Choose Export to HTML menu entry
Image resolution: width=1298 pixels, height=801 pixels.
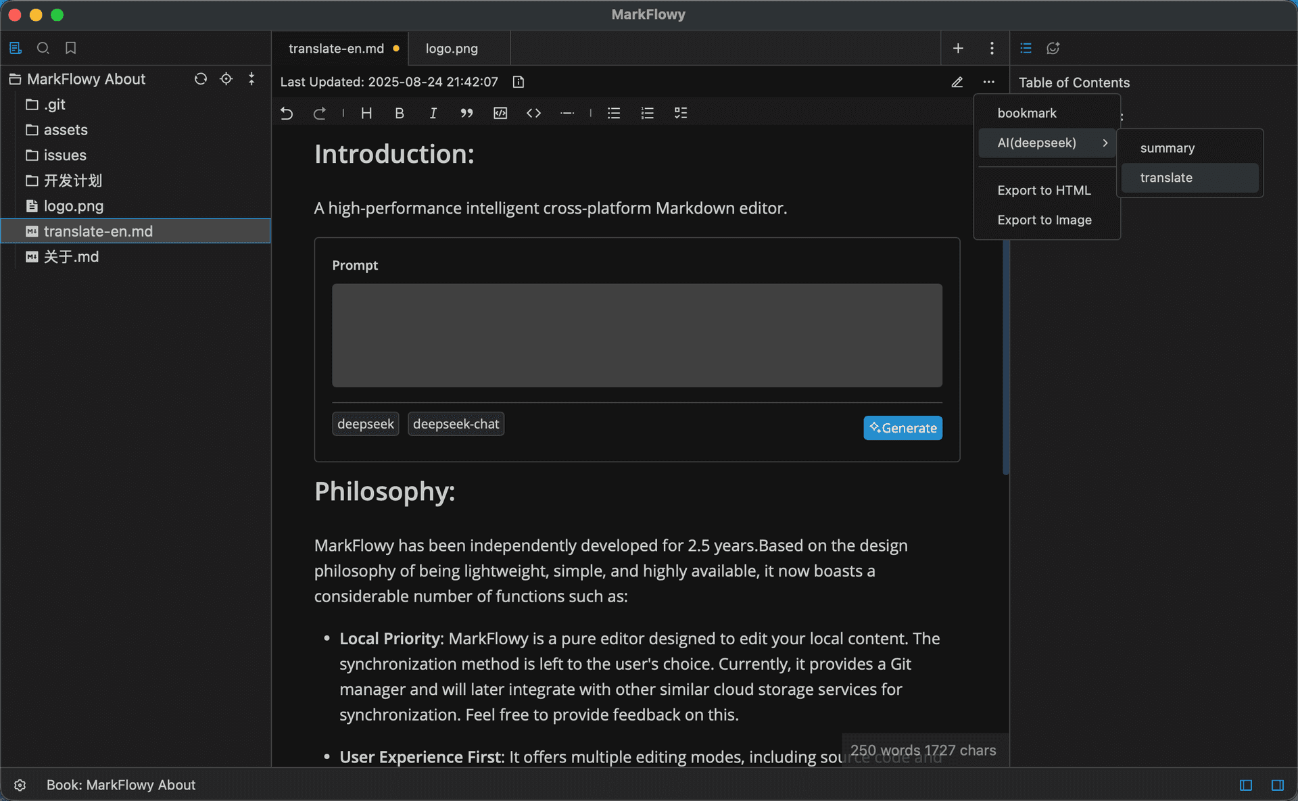pyautogui.click(x=1044, y=190)
